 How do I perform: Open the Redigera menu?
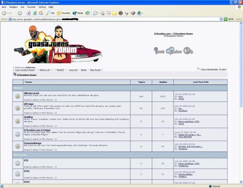click(x=13, y=7)
